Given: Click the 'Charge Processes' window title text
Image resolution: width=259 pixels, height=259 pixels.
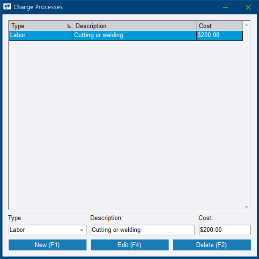Looking at the screenshot, I should pyautogui.click(x=38, y=7).
